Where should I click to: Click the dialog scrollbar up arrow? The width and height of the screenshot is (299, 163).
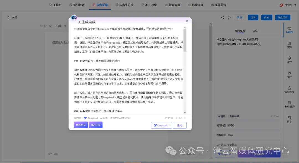click(185, 28)
